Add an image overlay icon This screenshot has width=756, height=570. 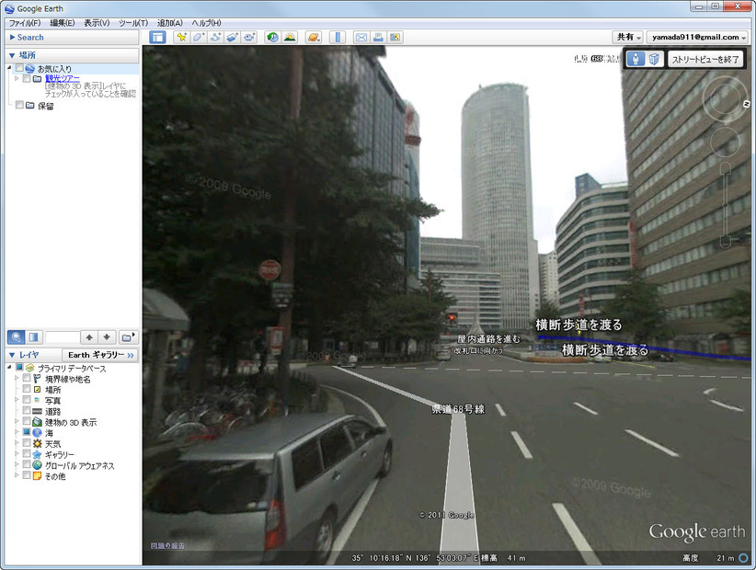point(232,37)
